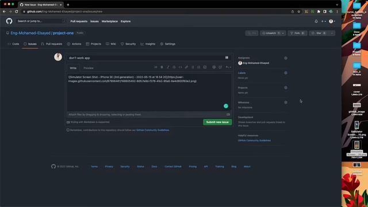
Task: Open the Milestone gear settings
Action: [x=286, y=102]
